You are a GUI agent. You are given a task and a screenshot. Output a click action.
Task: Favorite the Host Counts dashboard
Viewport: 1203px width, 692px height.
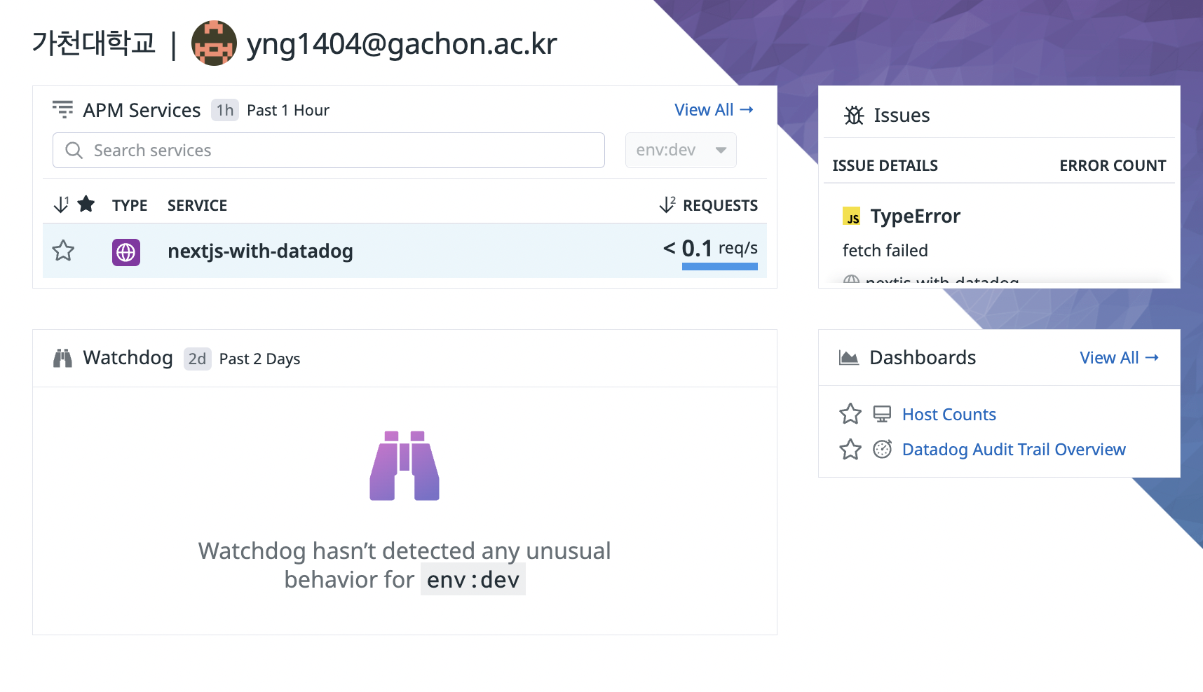(x=850, y=414)
